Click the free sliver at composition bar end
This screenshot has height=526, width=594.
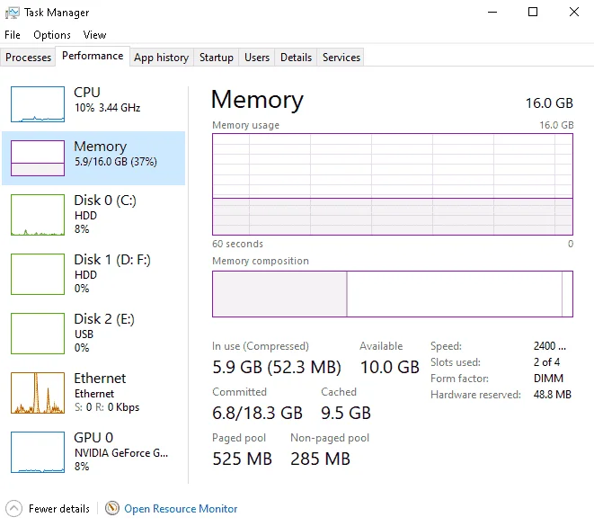click(x=567, y=294)
